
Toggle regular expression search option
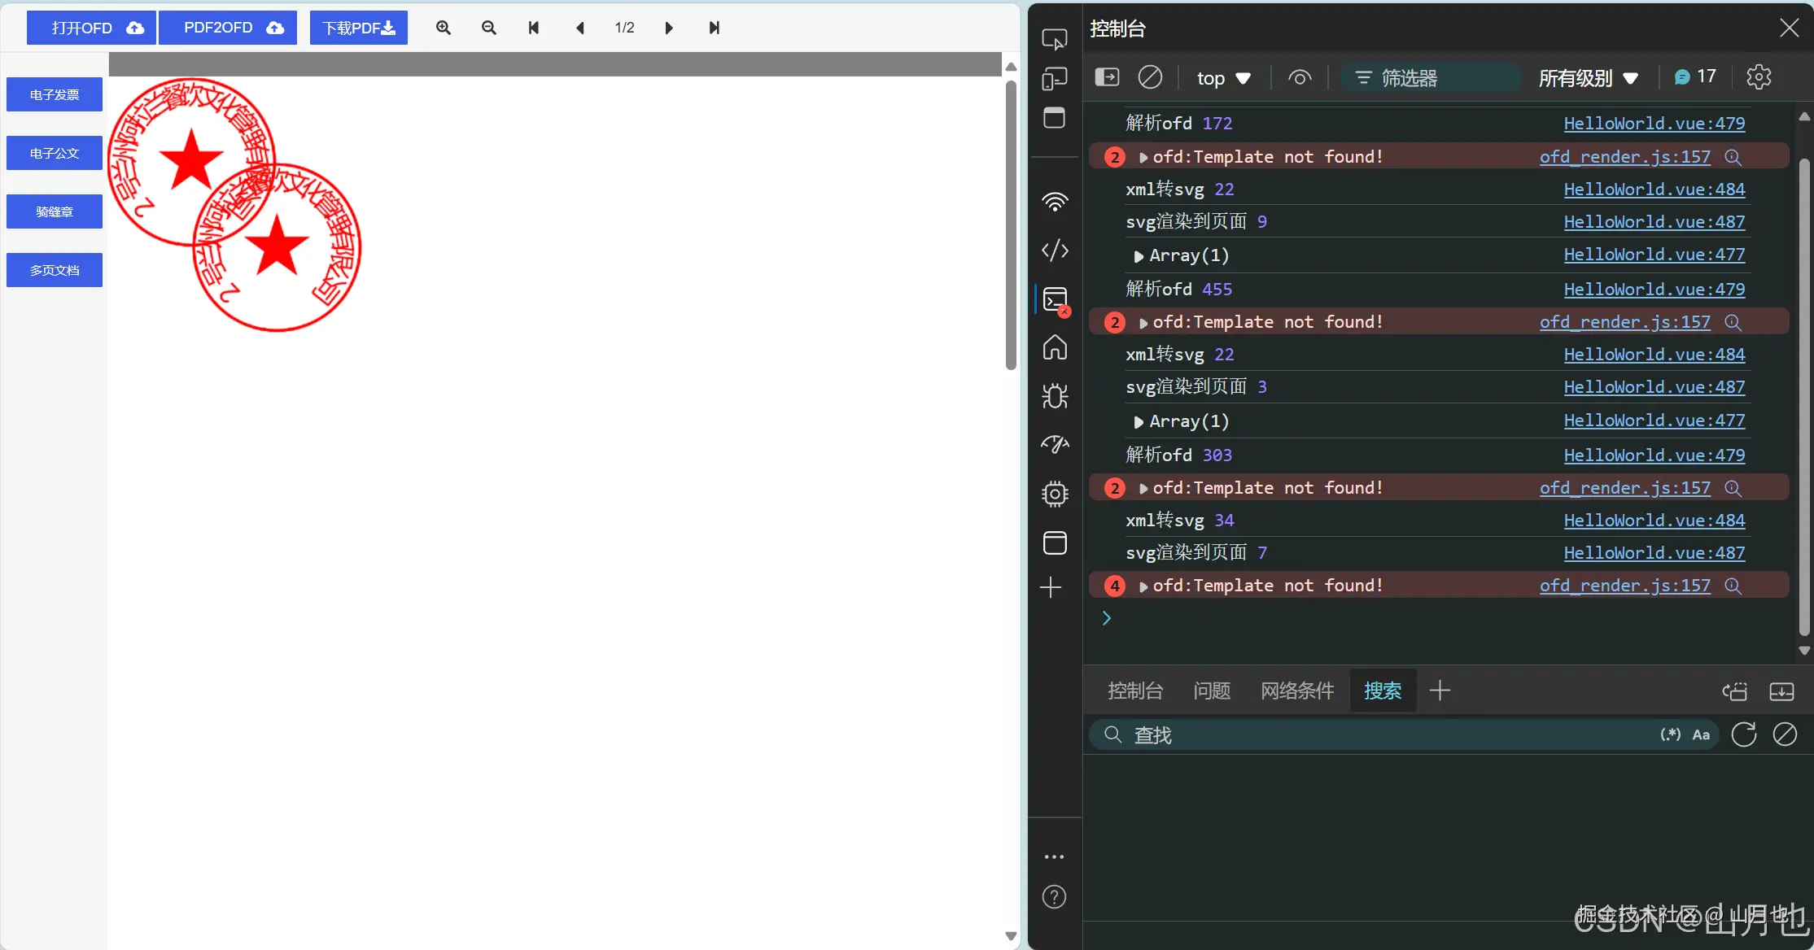1670,734
